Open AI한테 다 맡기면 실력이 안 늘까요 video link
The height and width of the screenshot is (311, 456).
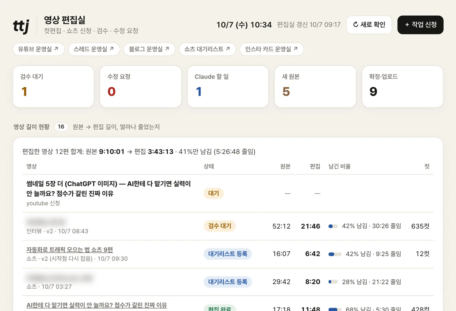97,305
